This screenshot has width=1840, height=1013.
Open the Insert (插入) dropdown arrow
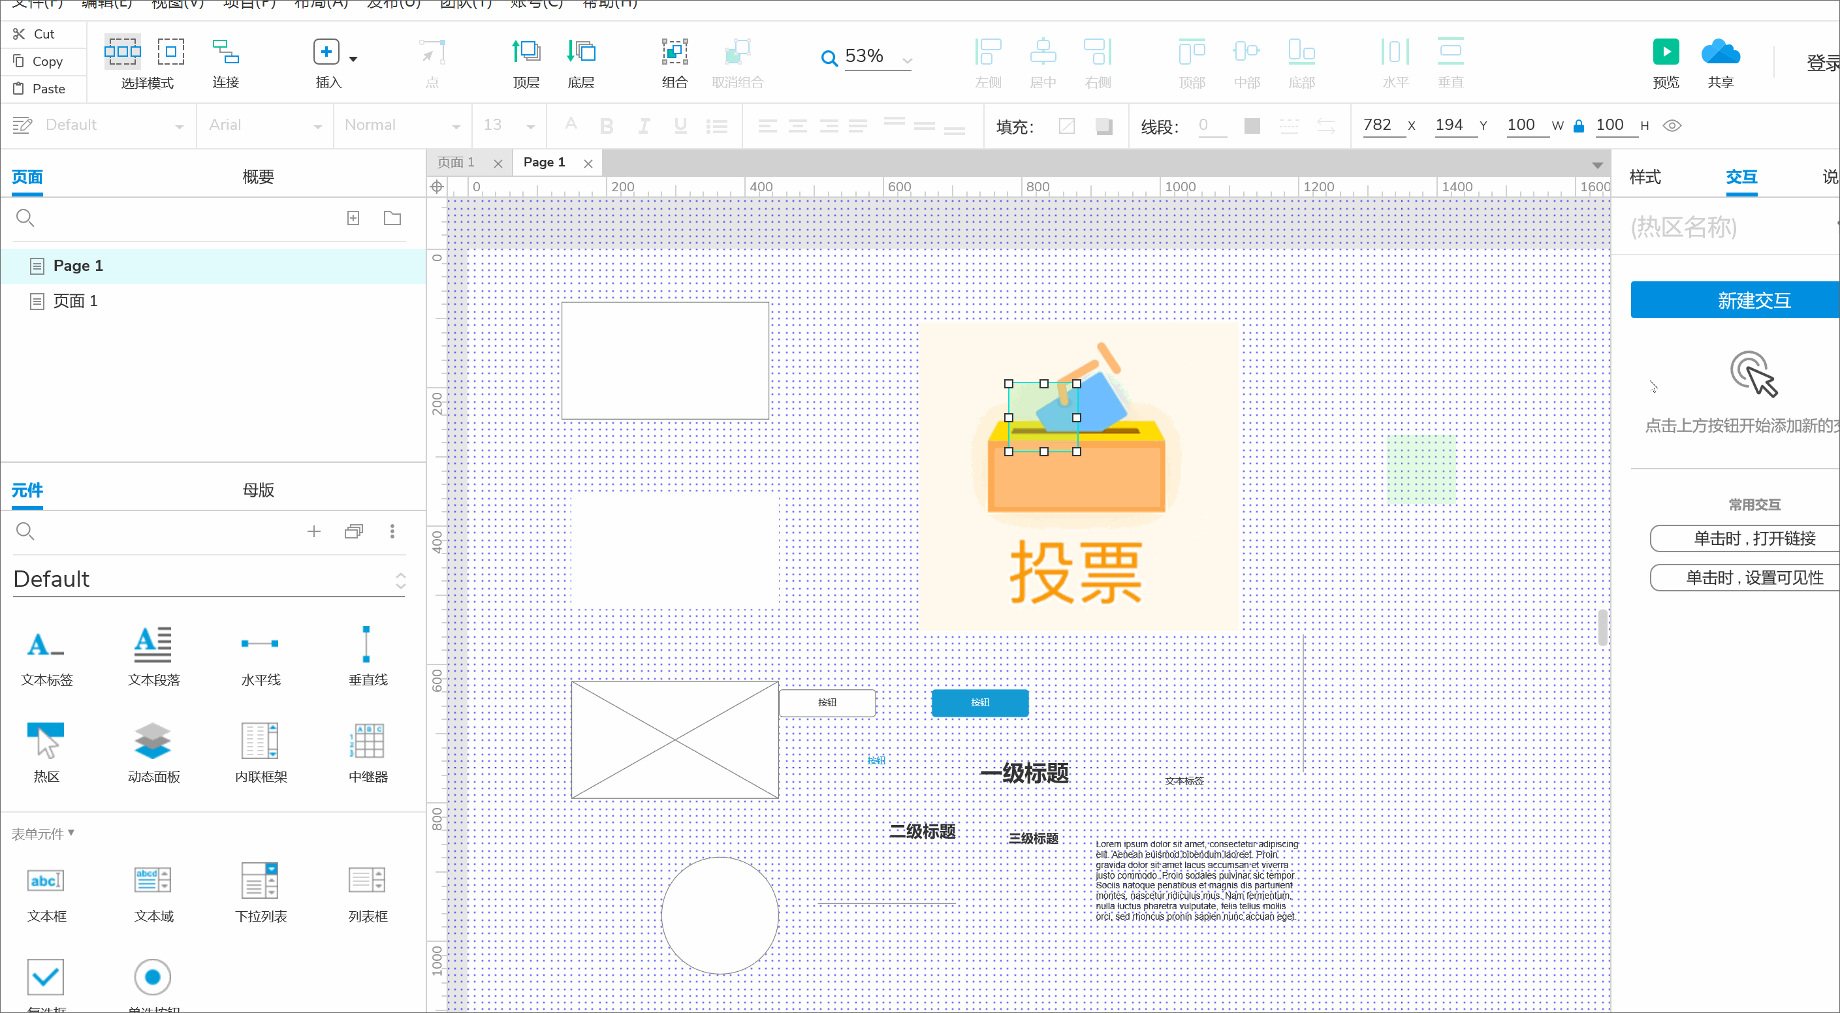tap(354, 59)
